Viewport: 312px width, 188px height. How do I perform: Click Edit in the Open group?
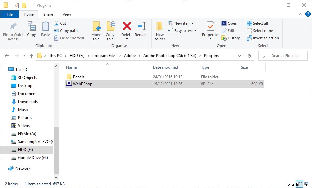pos(228,31)
